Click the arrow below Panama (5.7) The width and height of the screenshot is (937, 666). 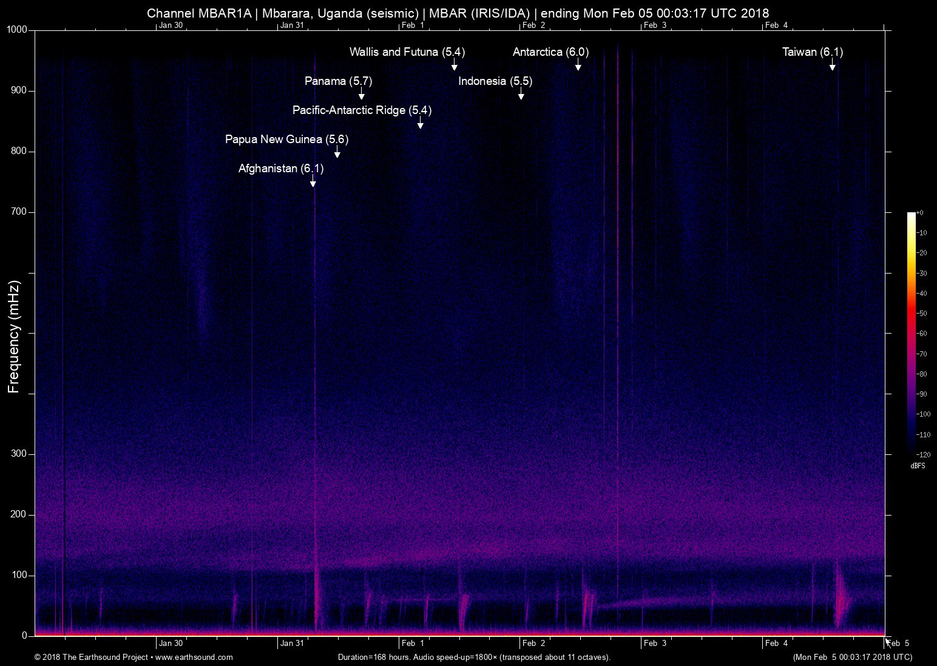(x=361, y=95)
